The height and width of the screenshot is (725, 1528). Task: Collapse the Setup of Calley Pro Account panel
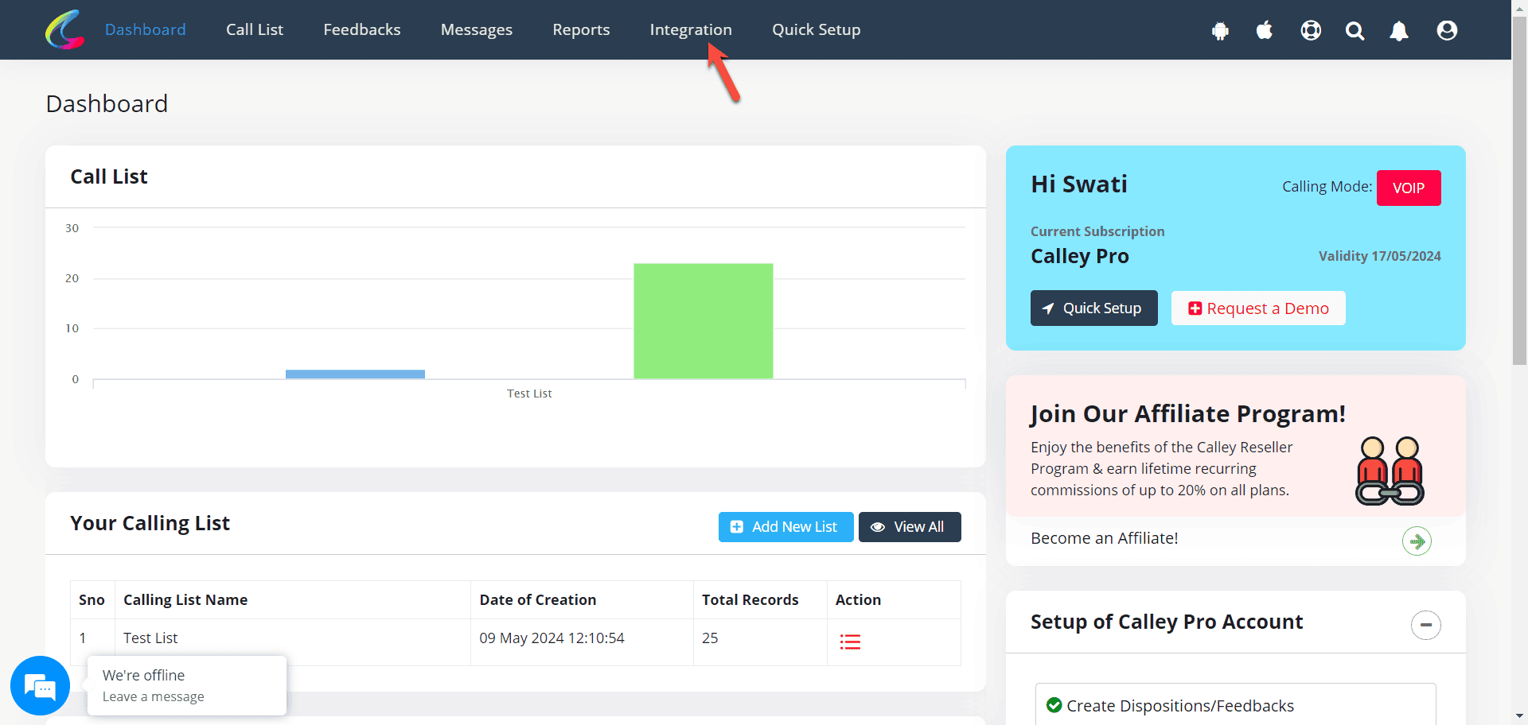[1425, 625]
